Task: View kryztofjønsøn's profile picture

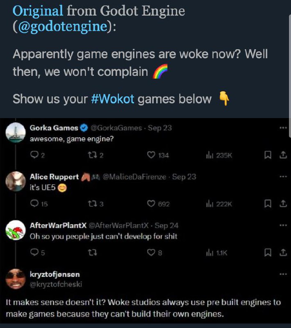Action: [16, 280]
